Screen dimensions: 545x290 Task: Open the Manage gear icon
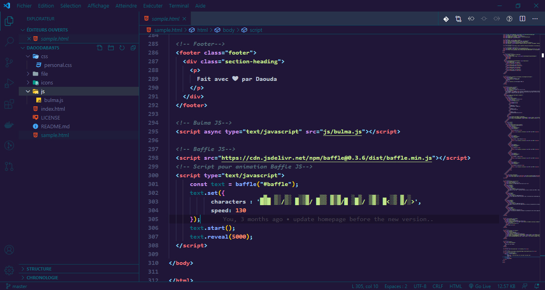coord(9,270)
